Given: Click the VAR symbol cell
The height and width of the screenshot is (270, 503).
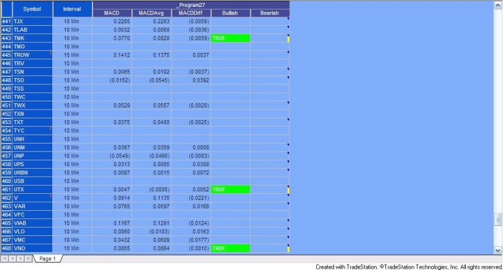Looking at the screenshot, I should tap(32, 206).
